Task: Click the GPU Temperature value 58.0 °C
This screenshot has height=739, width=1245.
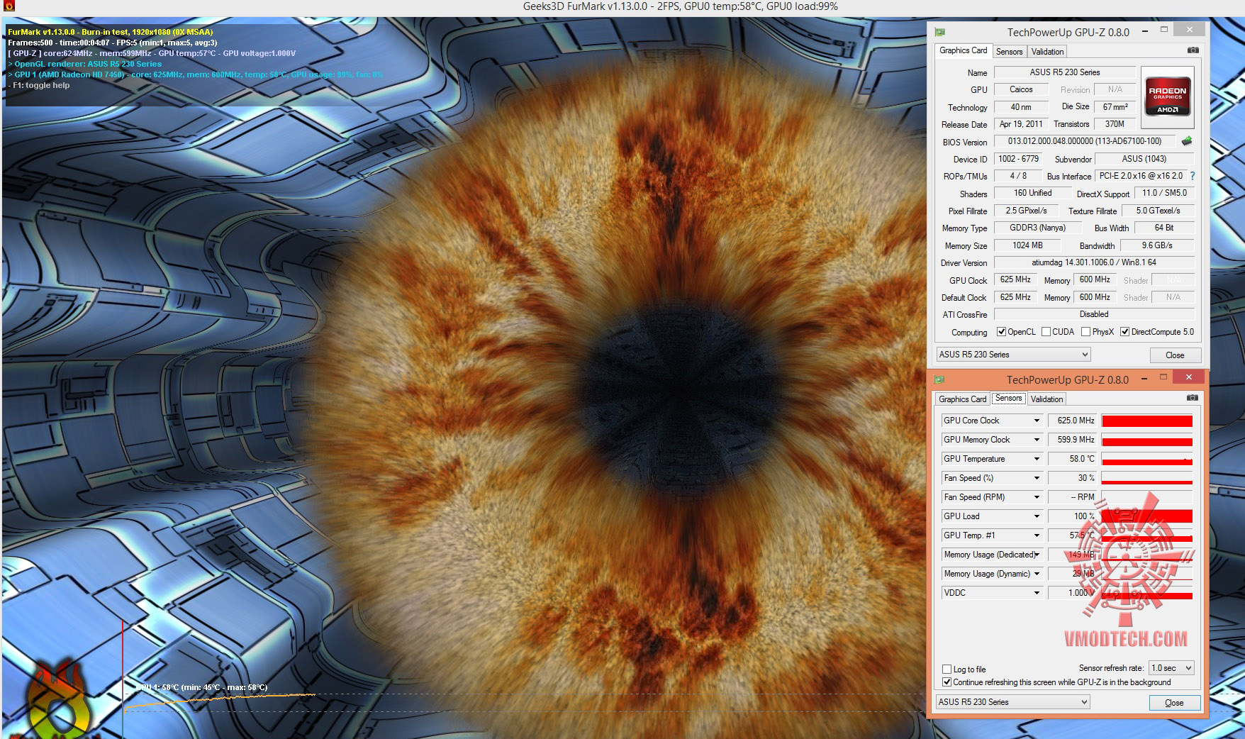Action: [x=1072, y=459]
